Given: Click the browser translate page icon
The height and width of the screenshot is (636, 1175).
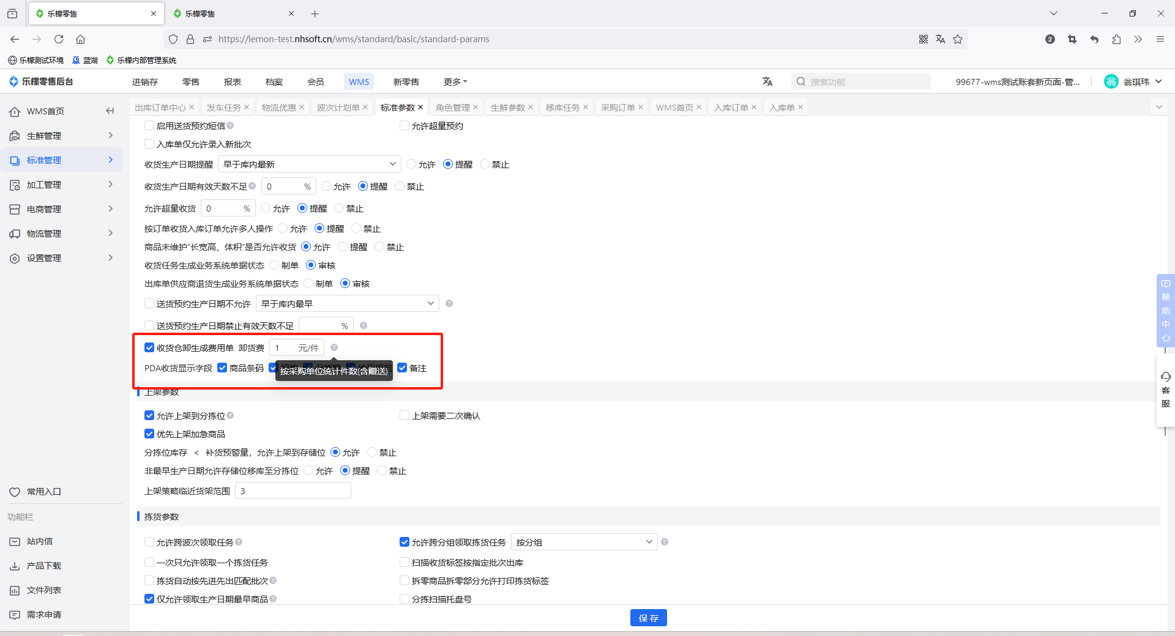Looking at the screenshot, I should click(941, 39).
